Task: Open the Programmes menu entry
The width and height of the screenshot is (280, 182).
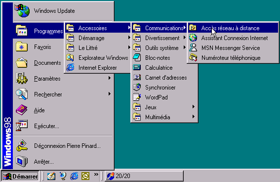Action: pyautogui.click(x=39, y=31)
